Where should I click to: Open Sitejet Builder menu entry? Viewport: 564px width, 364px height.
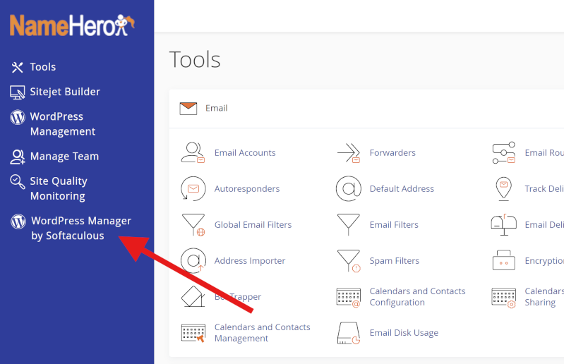click(x=65, y=92)
